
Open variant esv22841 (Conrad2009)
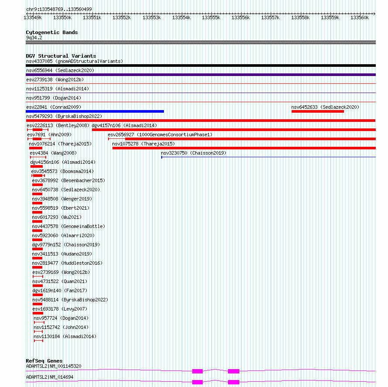(54, 107)
